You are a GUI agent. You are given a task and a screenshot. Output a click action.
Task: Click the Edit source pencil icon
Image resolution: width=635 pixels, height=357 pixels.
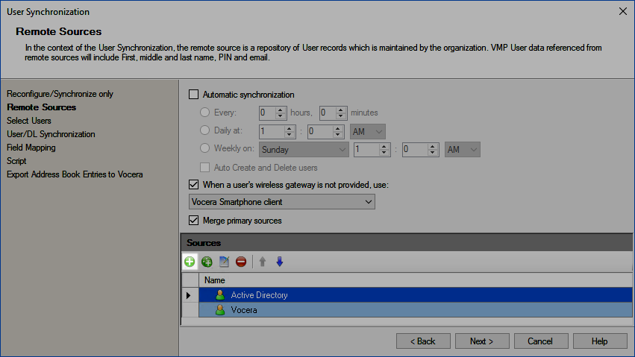tap(224, 262)
